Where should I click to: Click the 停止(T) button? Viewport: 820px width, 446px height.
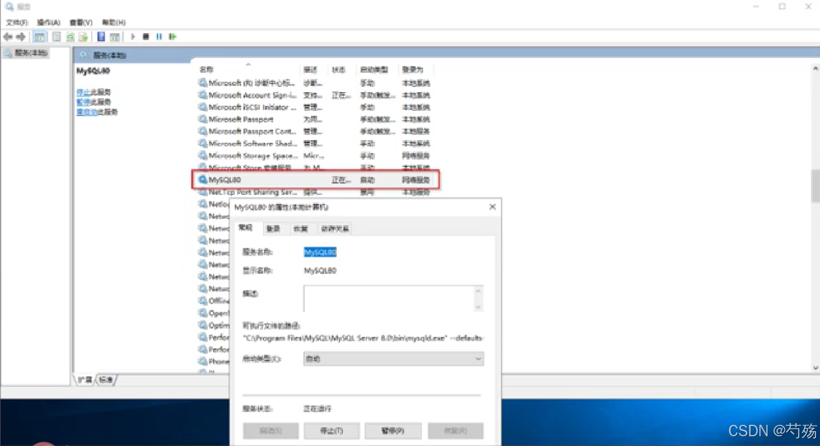332,431
